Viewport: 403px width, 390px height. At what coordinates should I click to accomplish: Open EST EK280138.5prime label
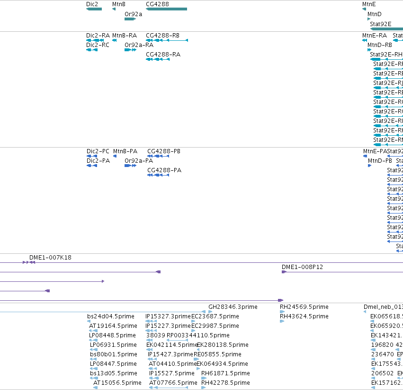coord(223,345)
